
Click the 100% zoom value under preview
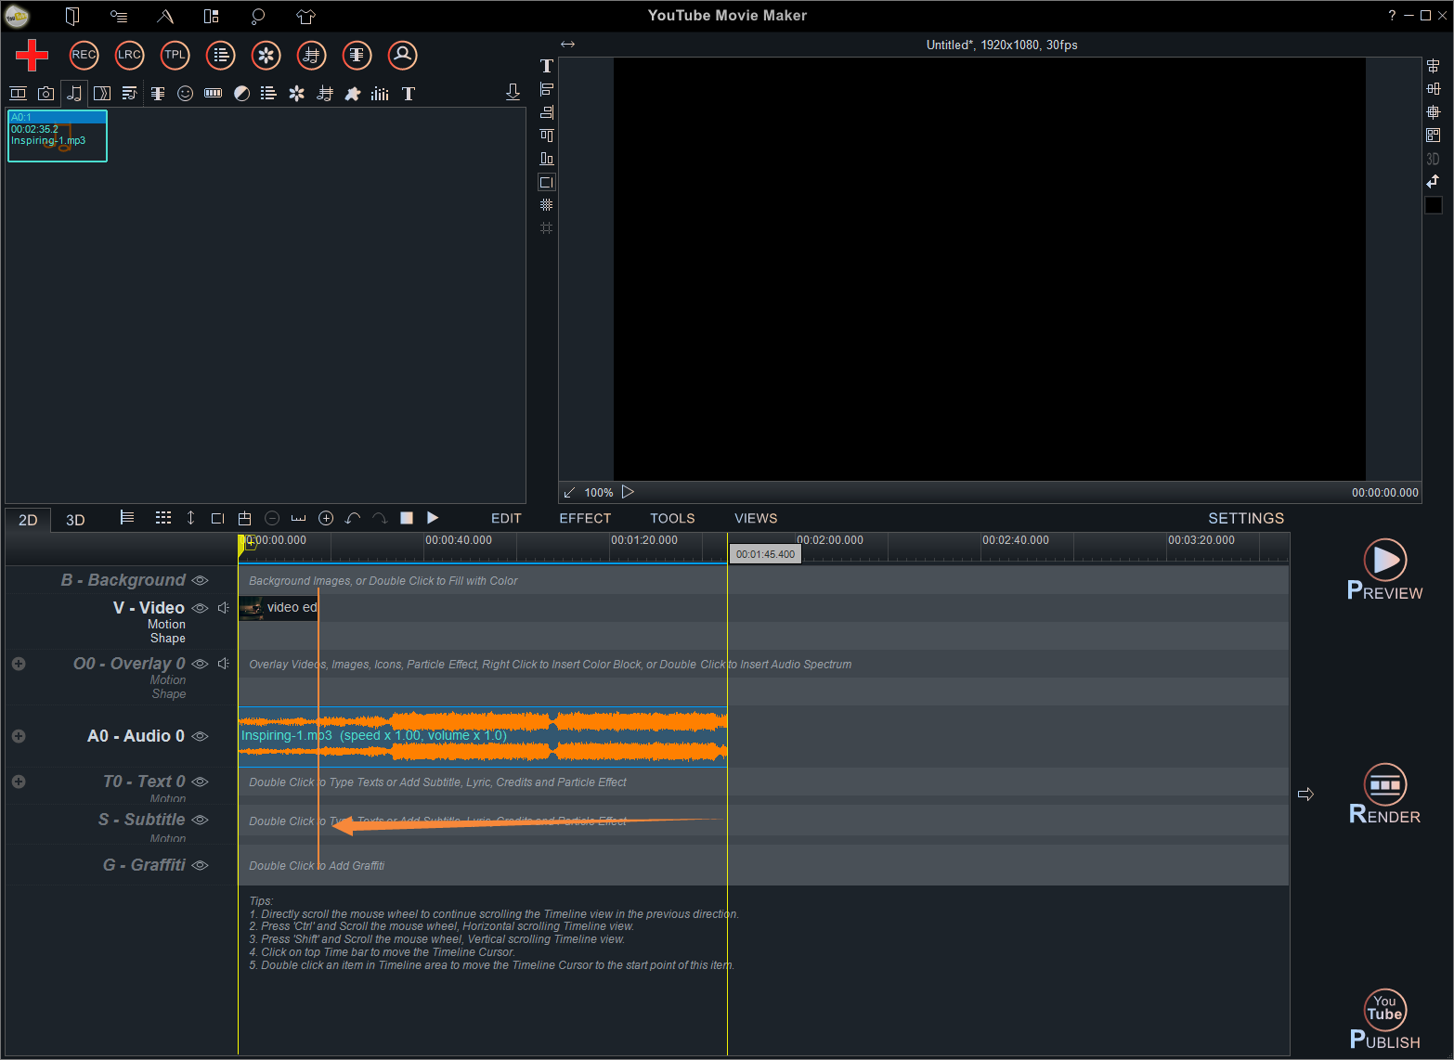coord(599,493)
